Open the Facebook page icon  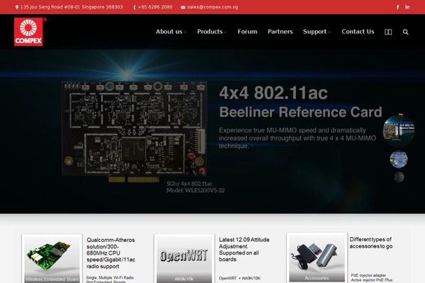397,7
